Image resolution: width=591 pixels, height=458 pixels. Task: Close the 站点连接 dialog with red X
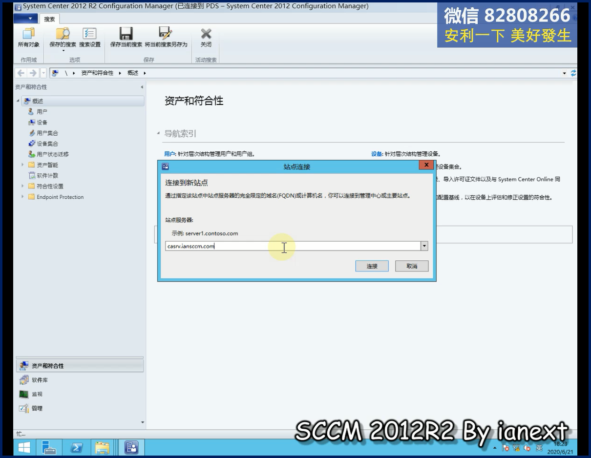[426, 166]
